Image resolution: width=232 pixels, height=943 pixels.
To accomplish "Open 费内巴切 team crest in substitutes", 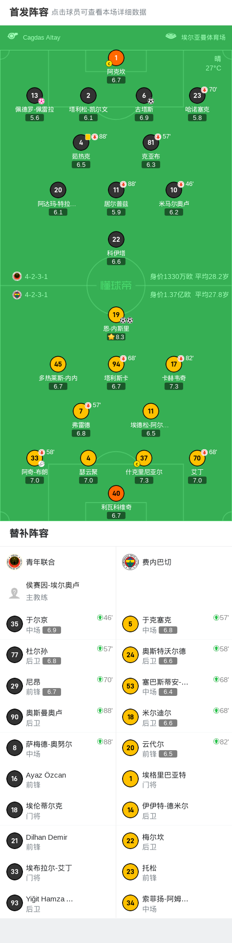I will coord(130,562).
